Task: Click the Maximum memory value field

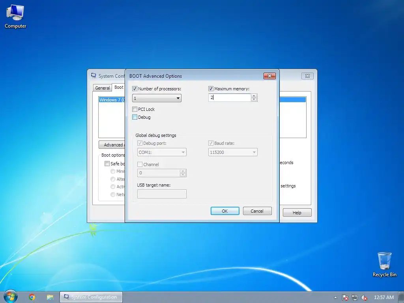Action: point(229,97)
